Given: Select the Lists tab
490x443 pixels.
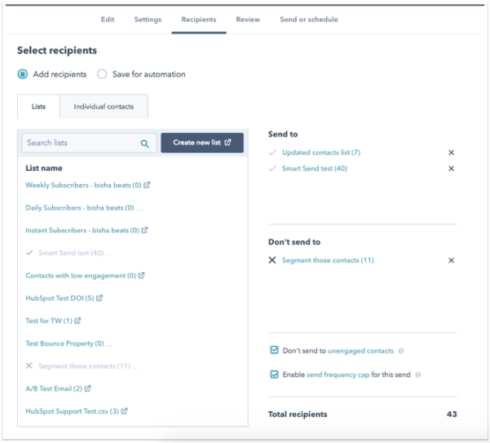Looking at the screenshot, I should (38, 107).
